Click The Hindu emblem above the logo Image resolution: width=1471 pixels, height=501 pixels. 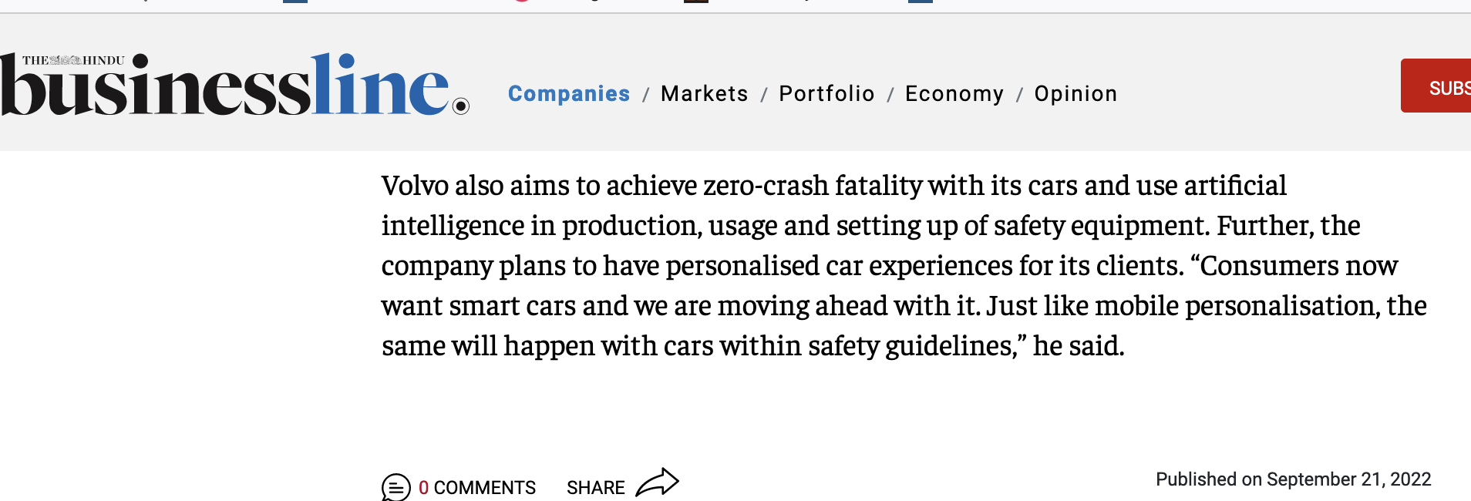(66, 60)
